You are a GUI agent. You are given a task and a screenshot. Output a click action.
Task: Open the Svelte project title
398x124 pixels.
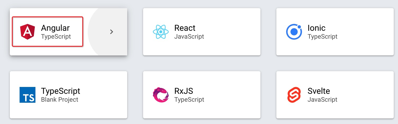tap(319, 91)
